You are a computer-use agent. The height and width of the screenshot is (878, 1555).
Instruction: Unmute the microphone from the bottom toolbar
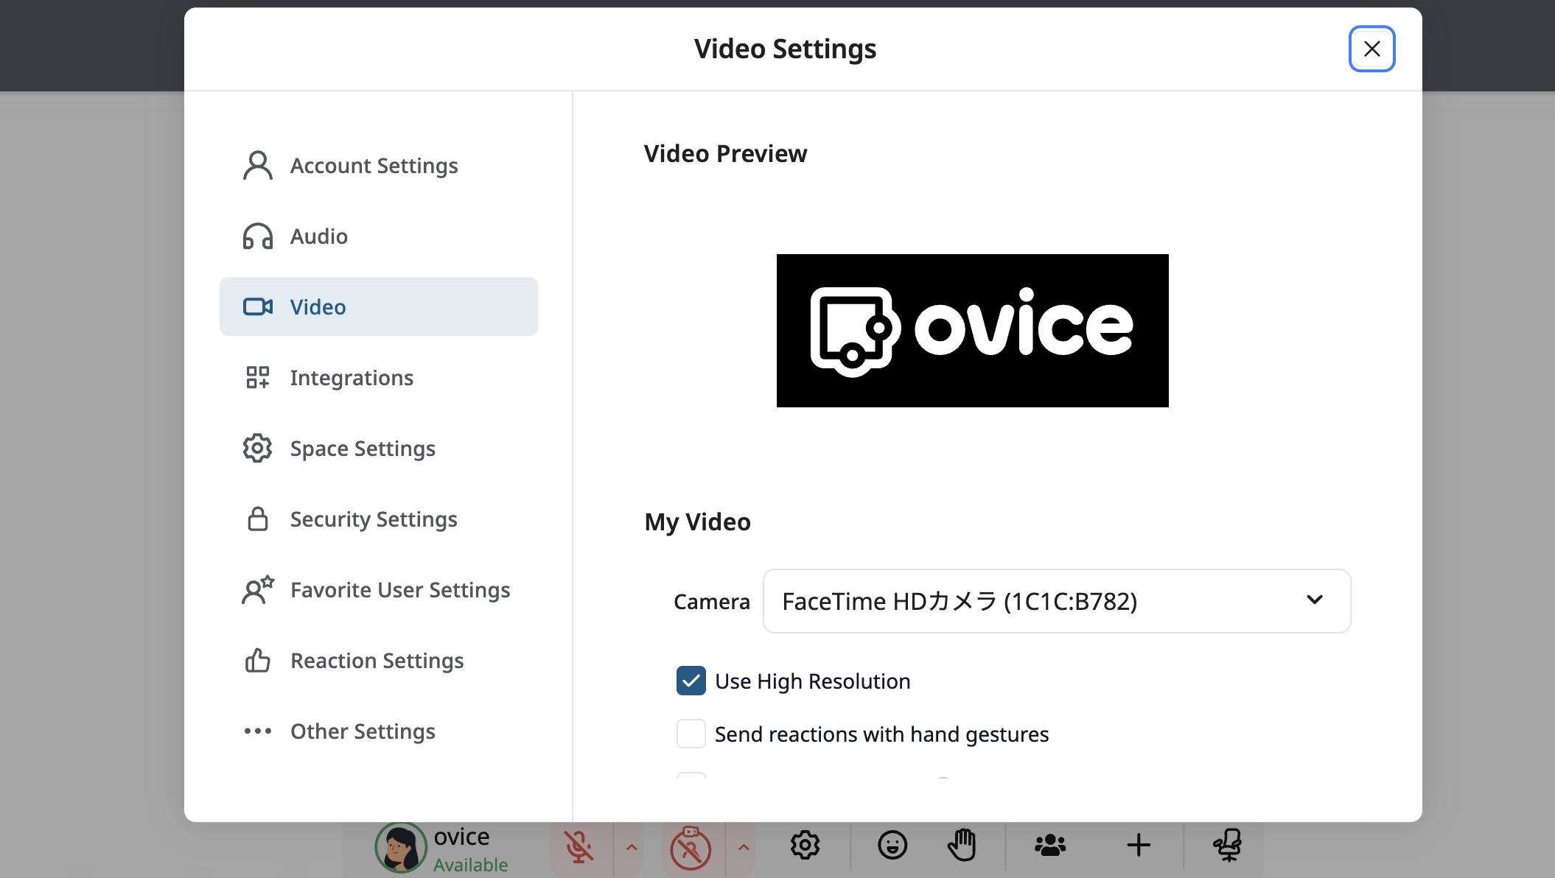578,847
